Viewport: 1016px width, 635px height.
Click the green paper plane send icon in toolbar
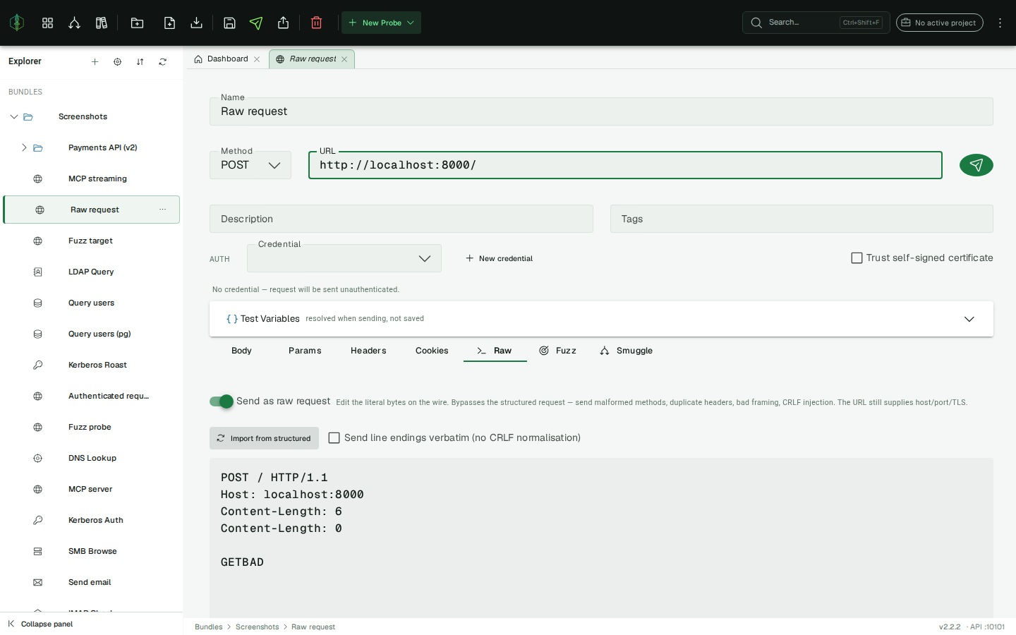click(x=256, y=23)
